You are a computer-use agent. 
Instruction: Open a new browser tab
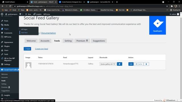(x=117, y=2)
